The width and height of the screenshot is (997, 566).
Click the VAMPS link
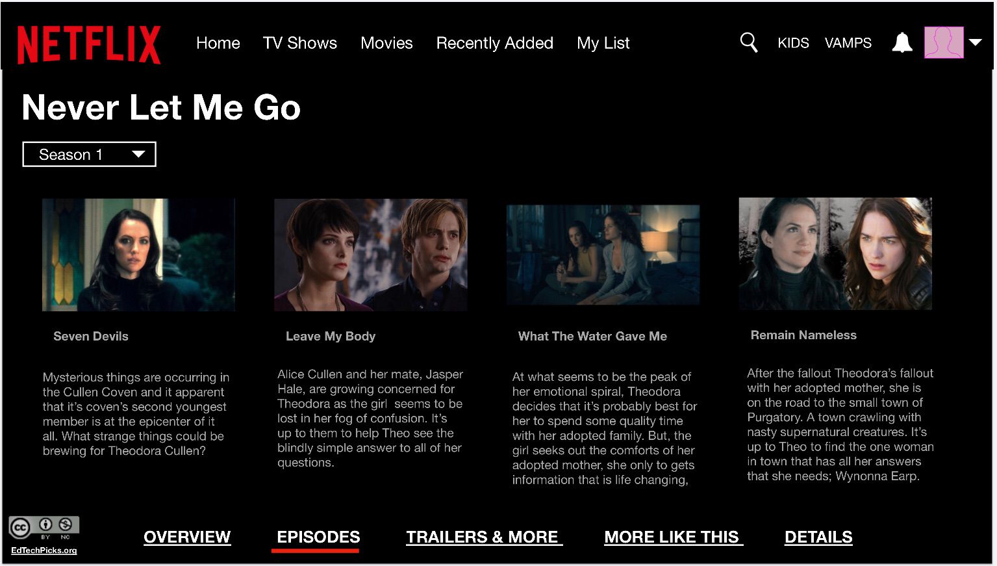click(848, 43)
